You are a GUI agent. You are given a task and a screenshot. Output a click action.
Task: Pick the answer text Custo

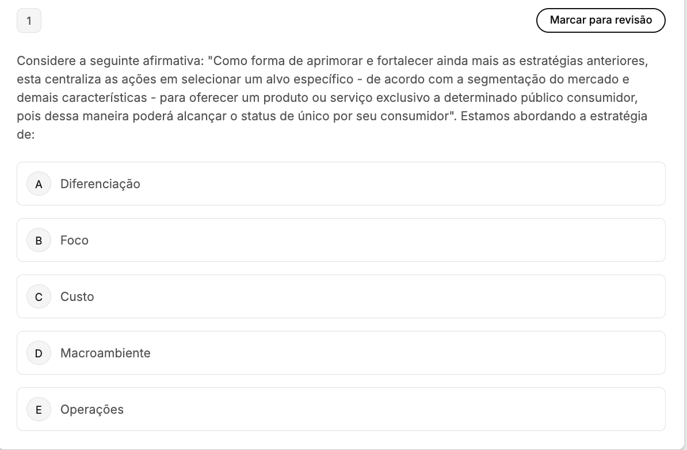[77, 296]
